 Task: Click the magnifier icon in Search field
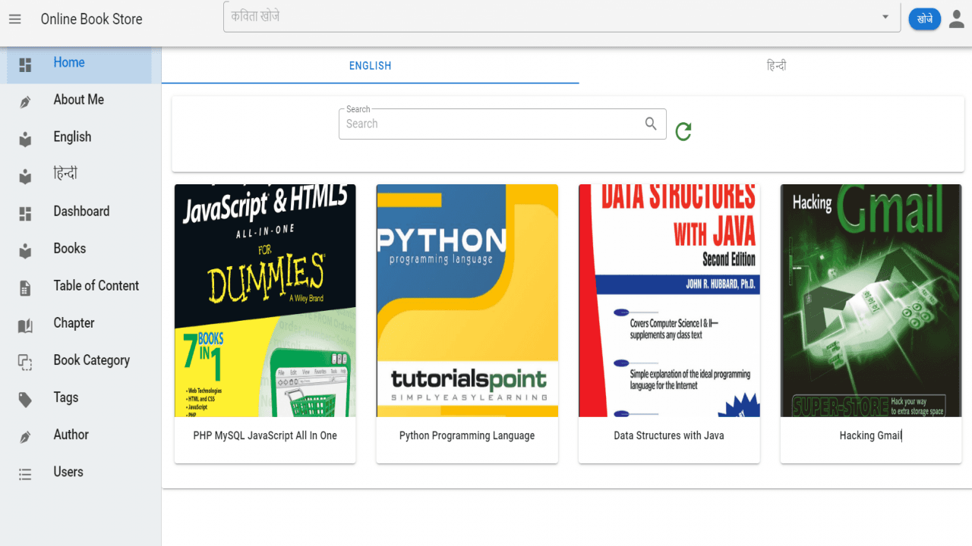[x=651, y=124]
